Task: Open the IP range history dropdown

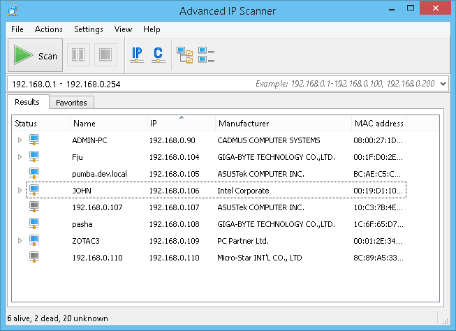Action: (443, 84)
